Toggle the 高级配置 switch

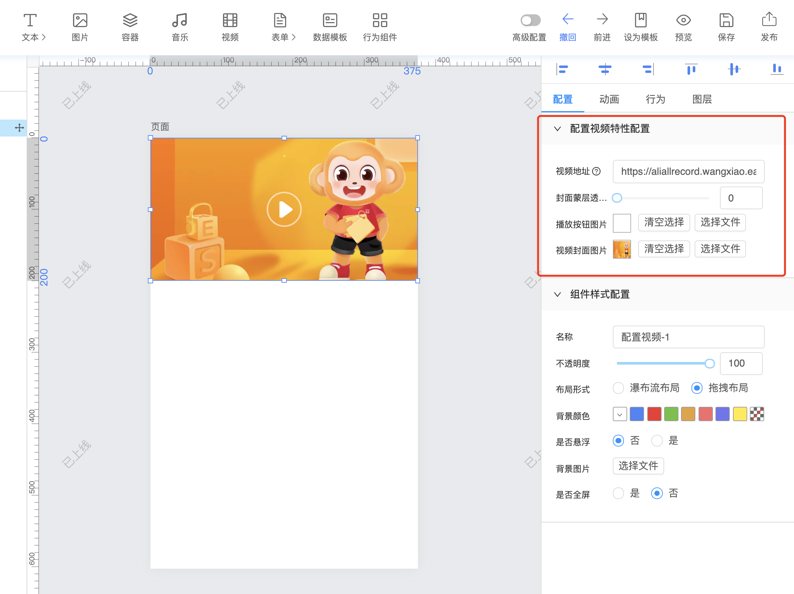(530, 20)
